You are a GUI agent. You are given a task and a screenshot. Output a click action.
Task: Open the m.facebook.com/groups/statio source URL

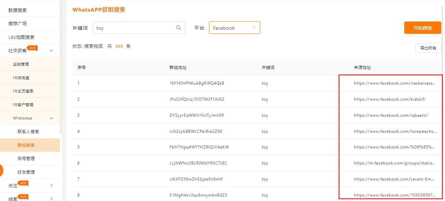[x=395, y=163]
